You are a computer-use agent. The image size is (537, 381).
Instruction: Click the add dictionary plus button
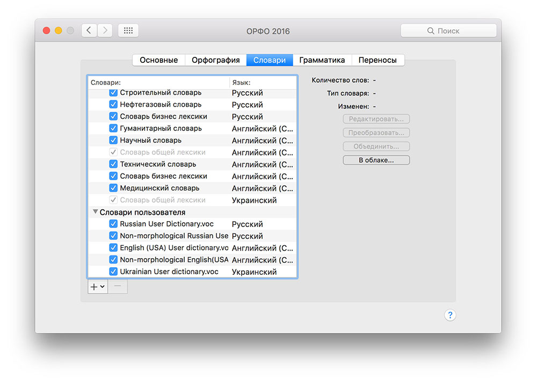pos(98,287)
